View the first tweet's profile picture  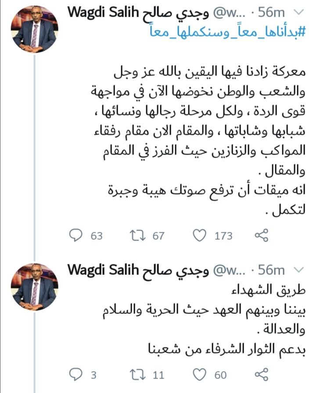pyautogui.click(x=34, y=30)
